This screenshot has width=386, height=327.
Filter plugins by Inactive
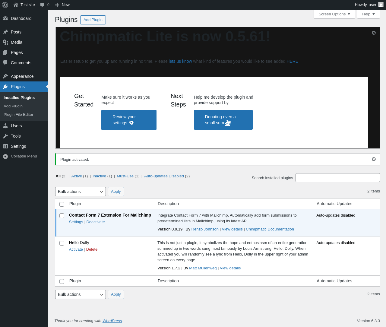point(99,176)
